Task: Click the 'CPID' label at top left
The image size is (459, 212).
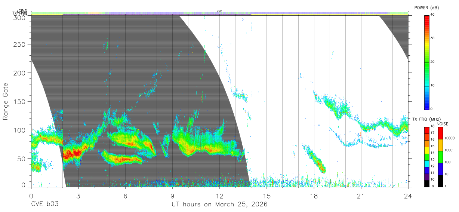Action: click(x=23, y=11)
